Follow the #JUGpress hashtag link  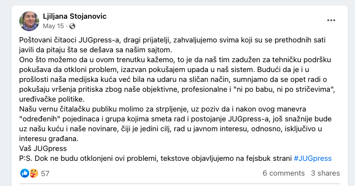coord(312,158)
